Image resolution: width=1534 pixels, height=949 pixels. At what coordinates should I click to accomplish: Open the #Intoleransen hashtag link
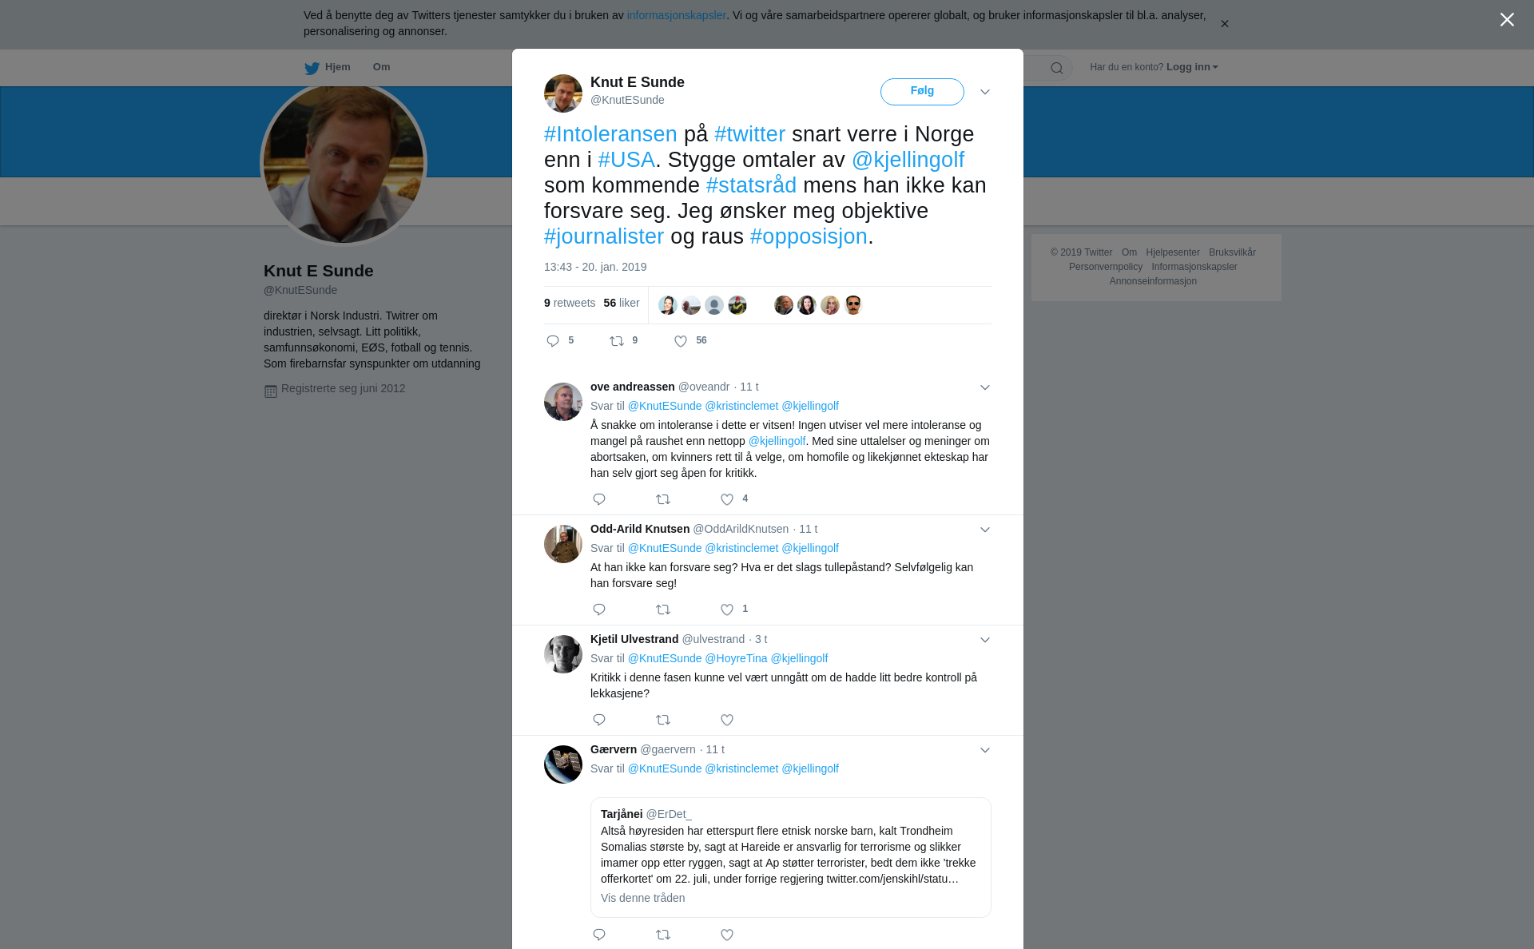point(610,134)
